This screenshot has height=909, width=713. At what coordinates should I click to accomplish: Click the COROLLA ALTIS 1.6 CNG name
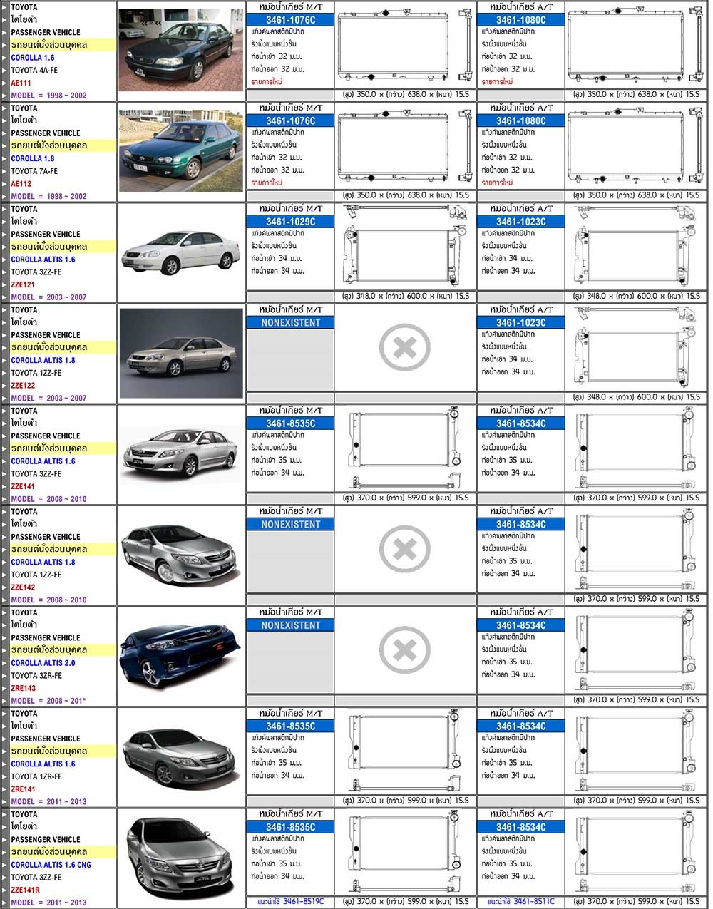(x=51, y=865)
